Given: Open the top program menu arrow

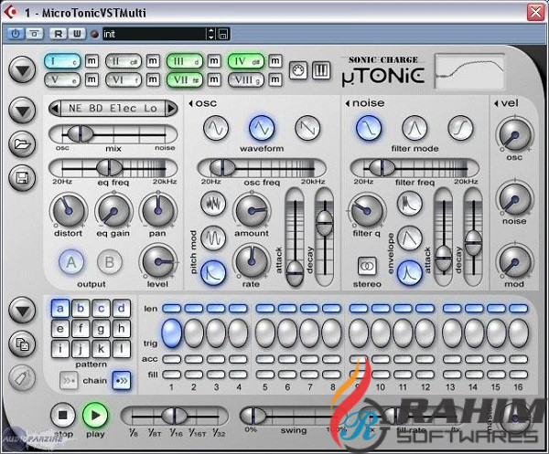Looking at the screenshot, I should coord(22,69).
